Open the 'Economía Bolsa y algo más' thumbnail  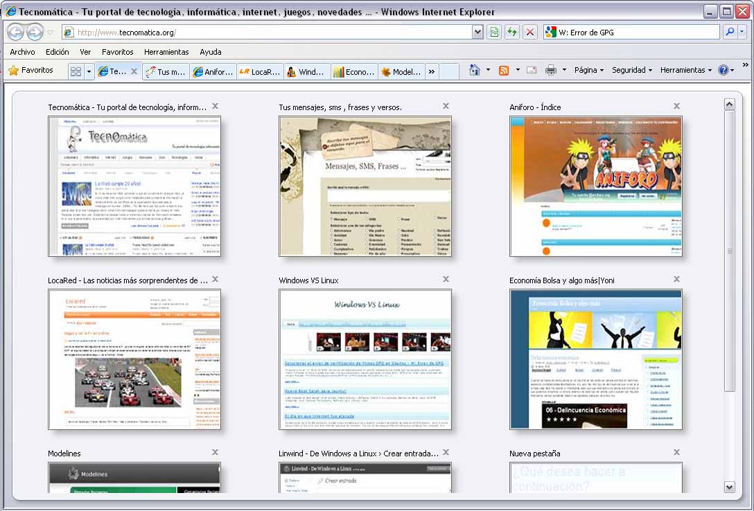tap(596, 359)
